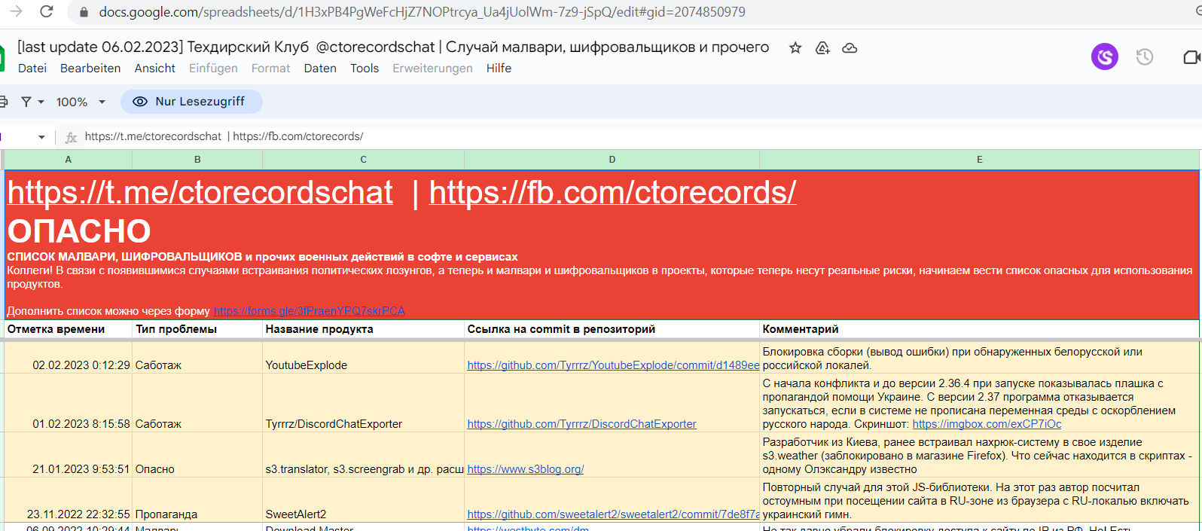
Task: Select column D header
Action: coord(612,160)
